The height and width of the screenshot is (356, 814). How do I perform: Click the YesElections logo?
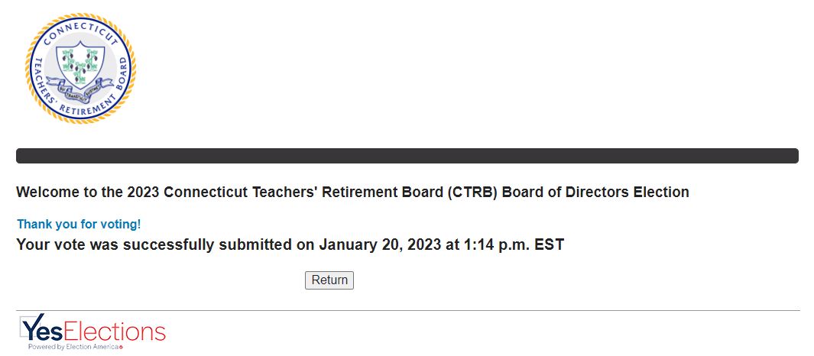(92, 332)
